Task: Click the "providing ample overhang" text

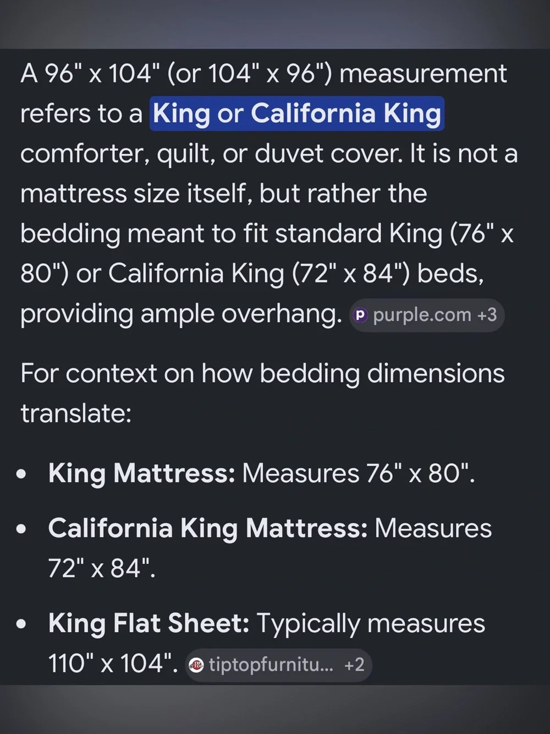Action: [x=182, y=314]
